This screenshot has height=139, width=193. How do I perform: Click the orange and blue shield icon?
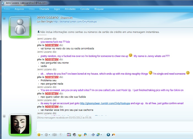pyautogui.click(x=85, y=135)
